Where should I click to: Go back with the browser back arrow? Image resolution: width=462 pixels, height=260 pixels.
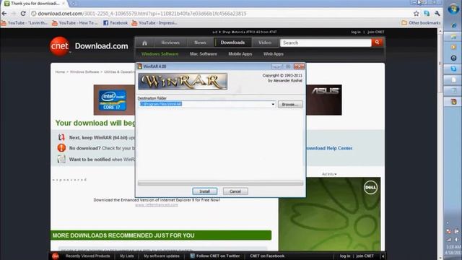(x=4, y=14)
